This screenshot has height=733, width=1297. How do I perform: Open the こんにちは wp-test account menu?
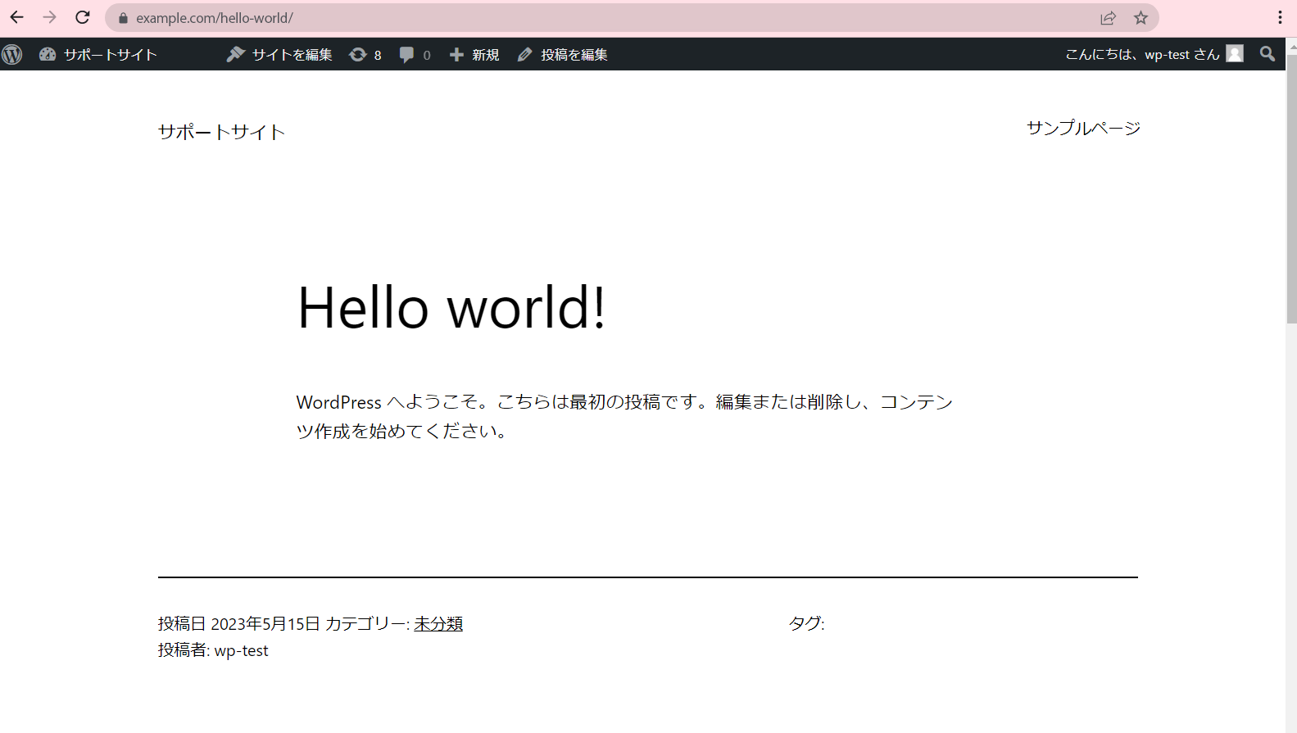(1141, 55)
